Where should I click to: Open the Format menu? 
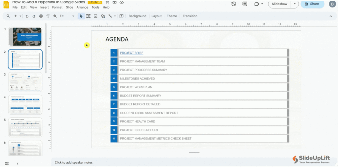(x=57, y=7)
